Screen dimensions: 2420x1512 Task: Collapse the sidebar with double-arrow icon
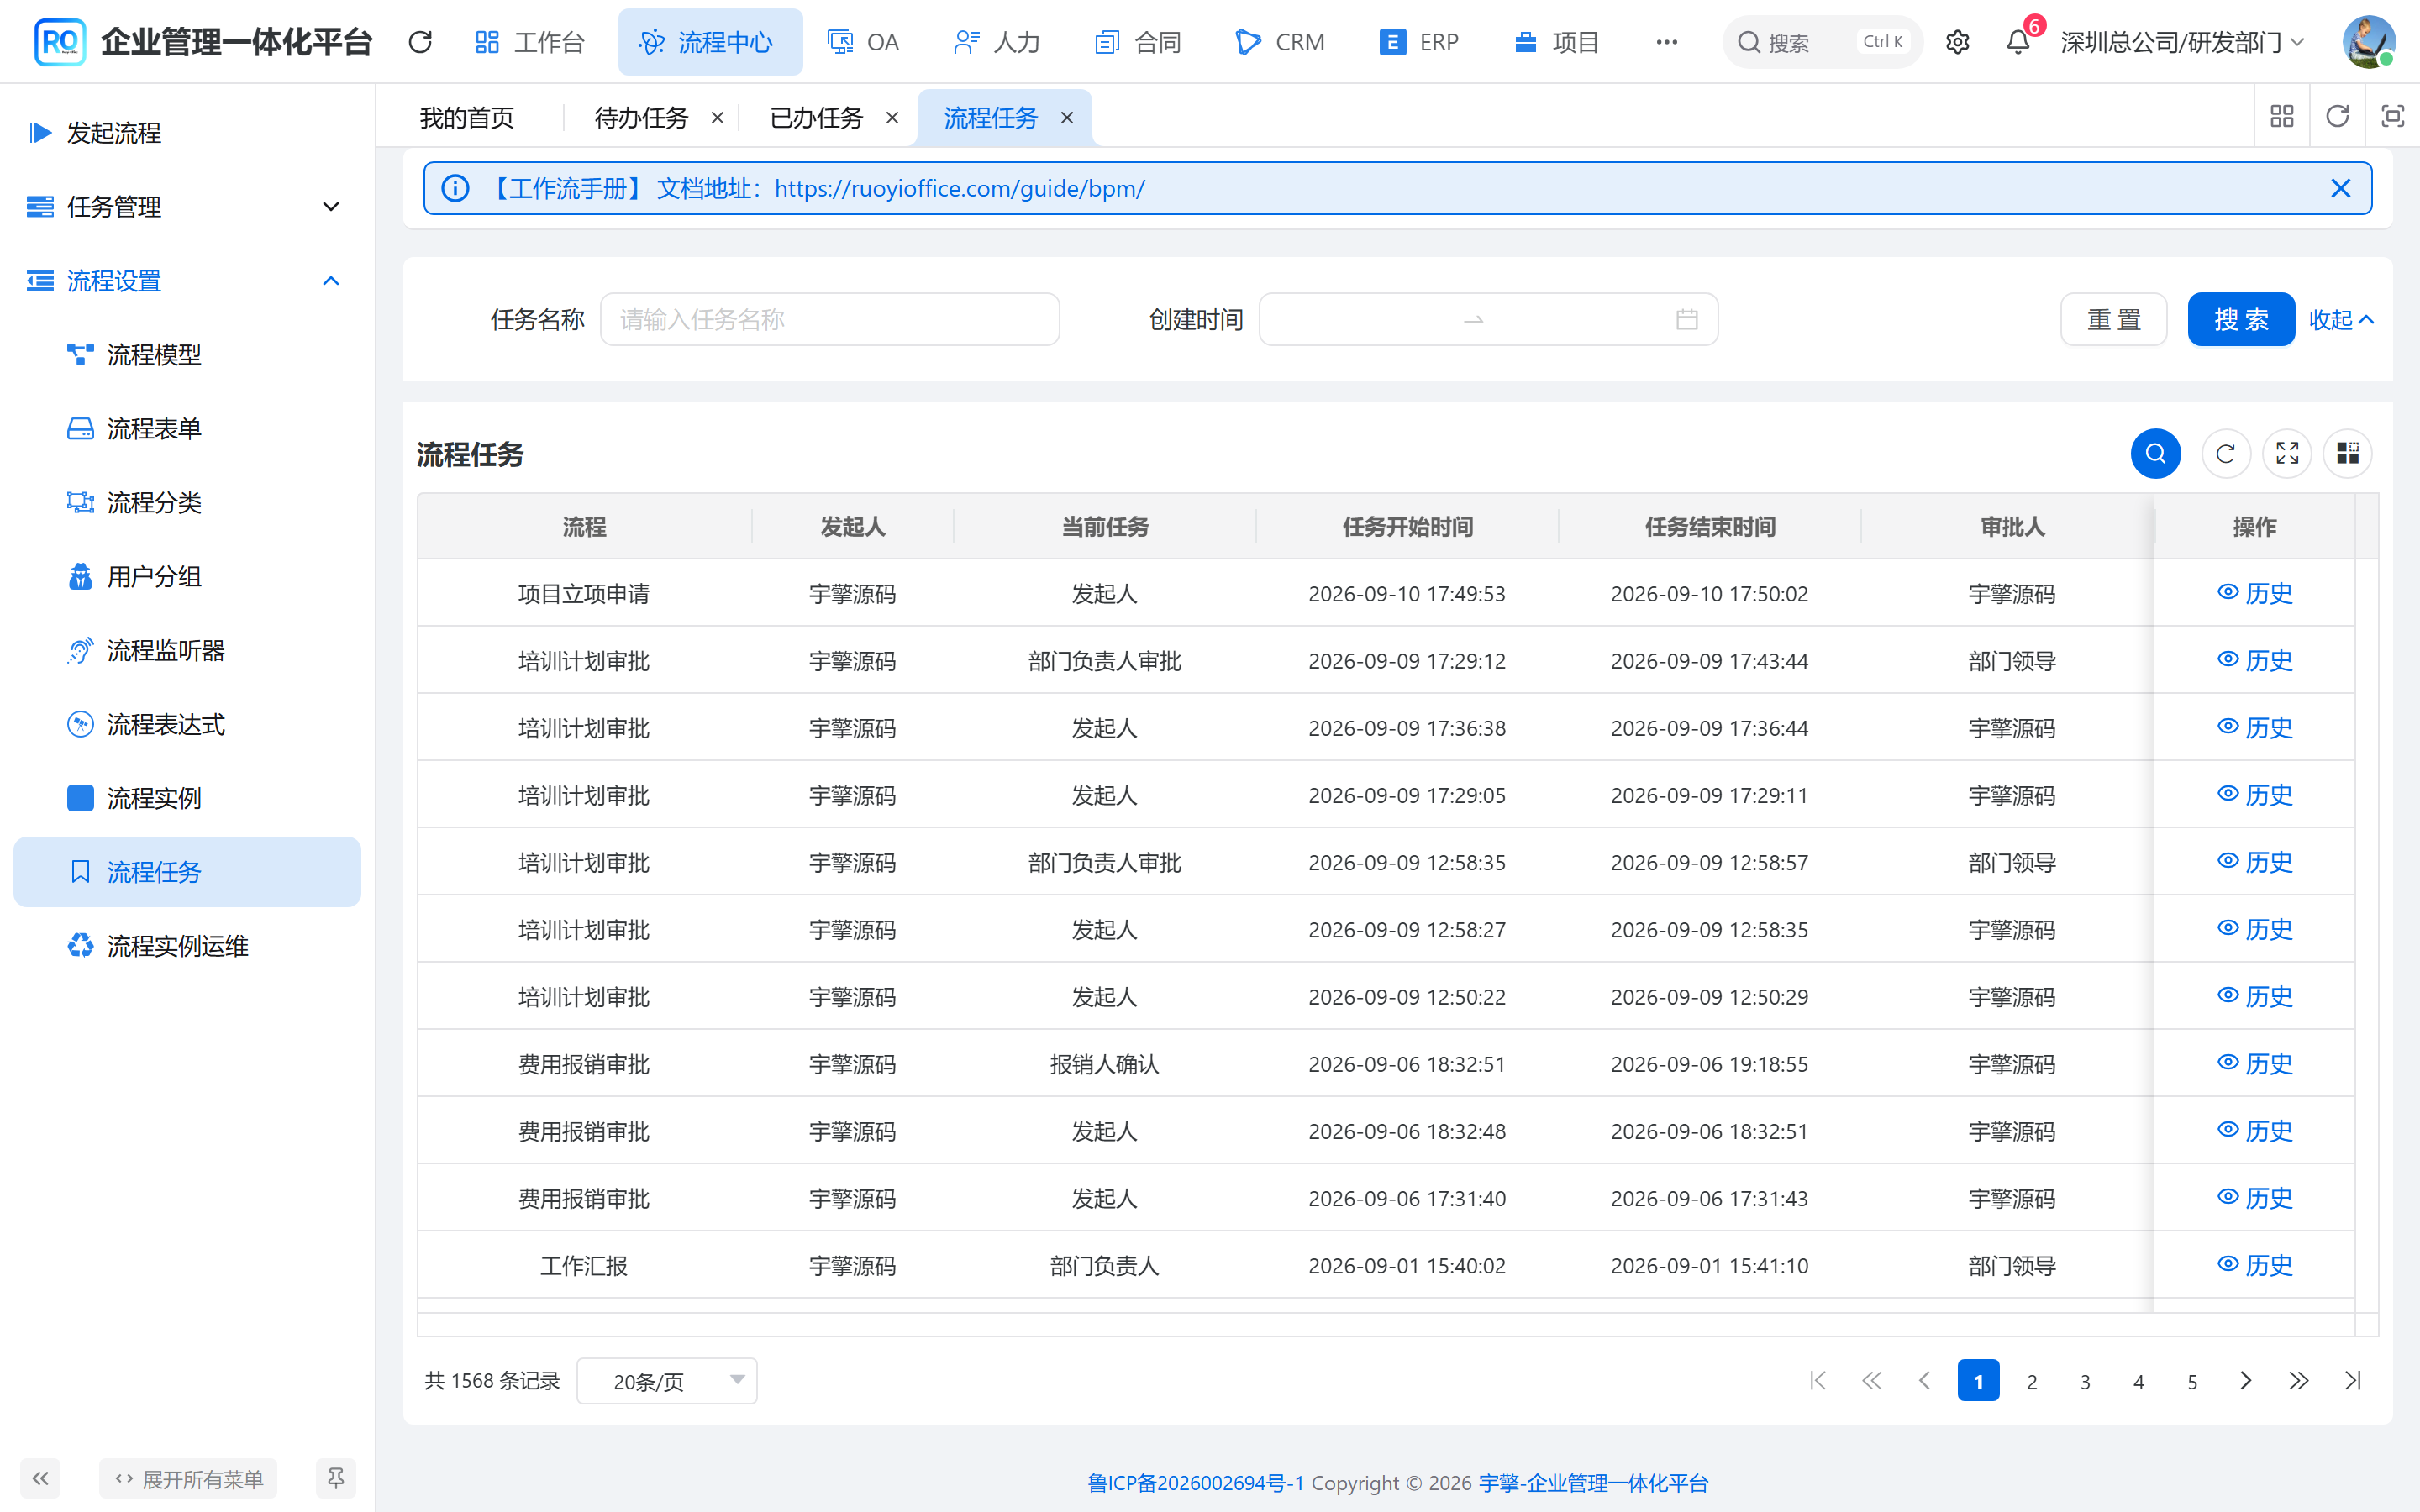[x=40, y=1478]
